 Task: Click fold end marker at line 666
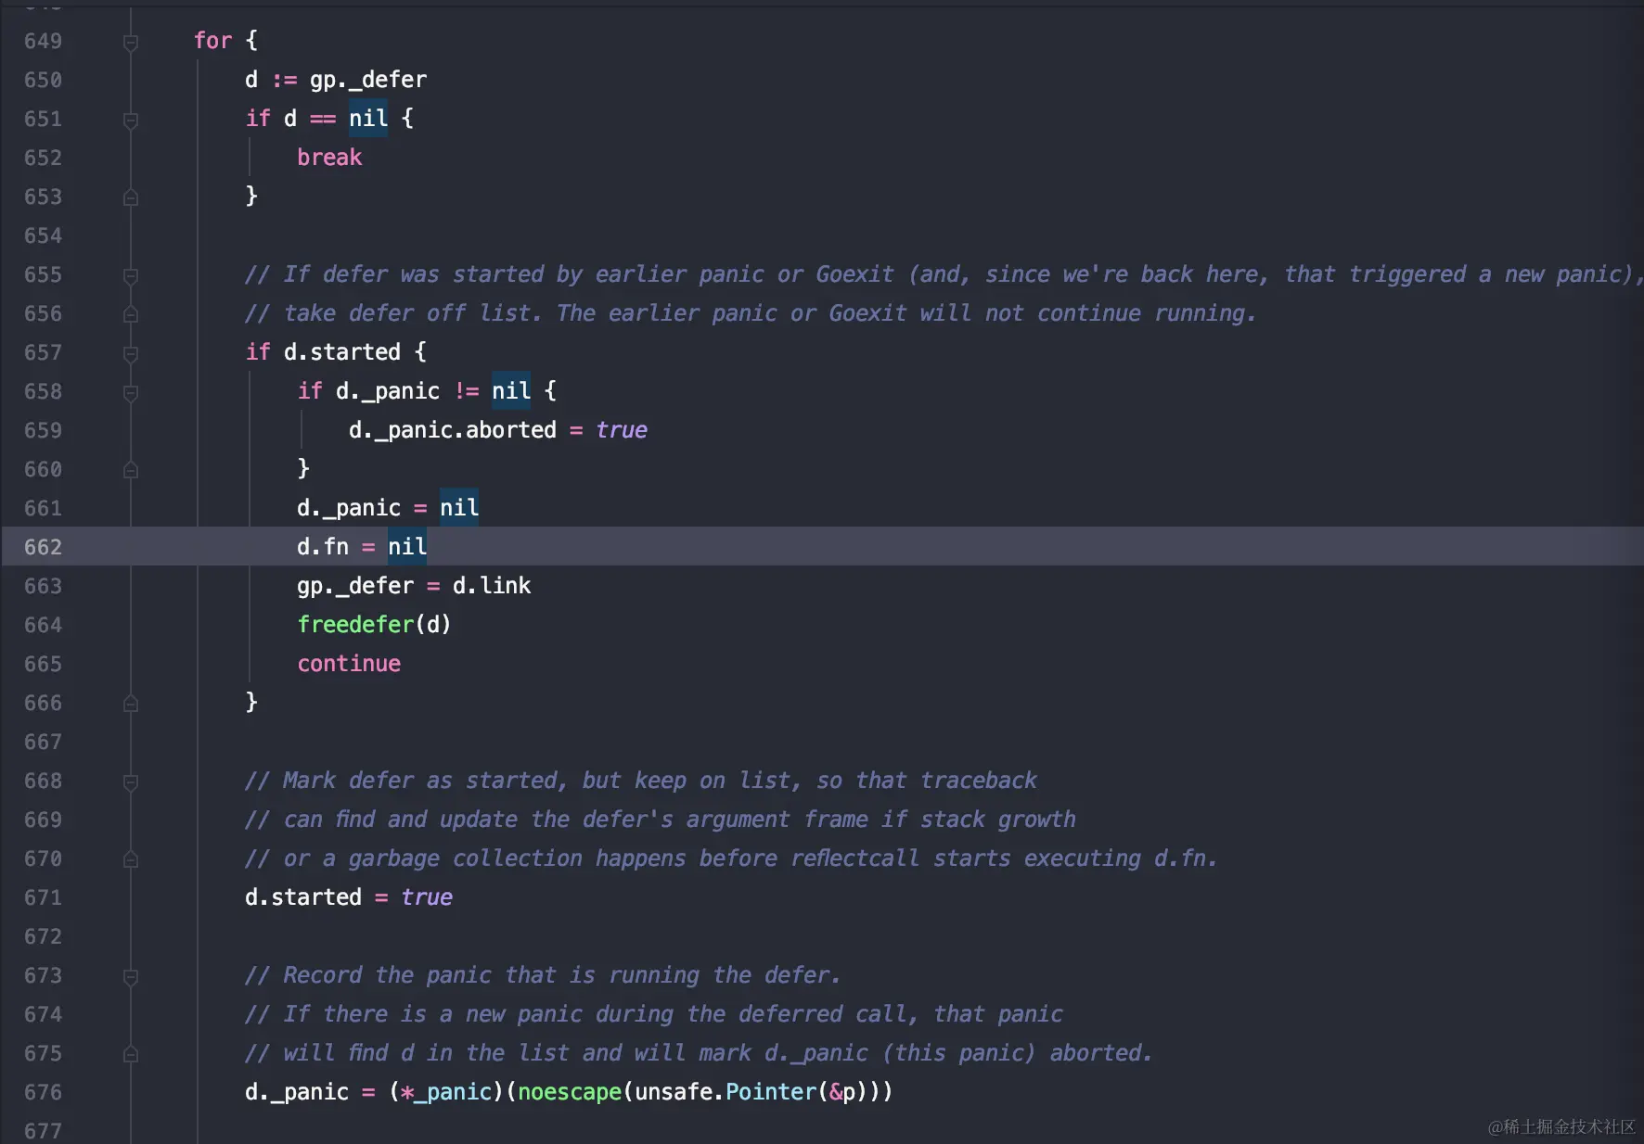131,704
